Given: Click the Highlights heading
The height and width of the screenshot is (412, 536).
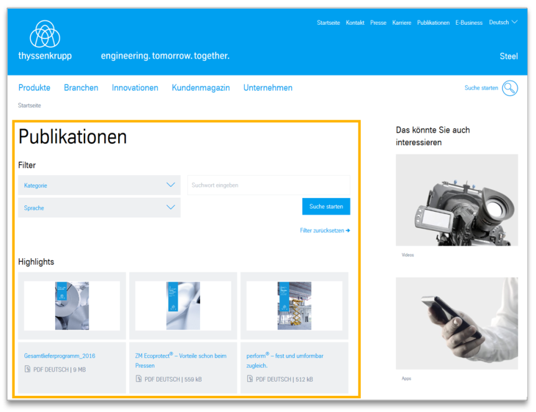Looking at the screenshot, I should click(x=36, y=262).
